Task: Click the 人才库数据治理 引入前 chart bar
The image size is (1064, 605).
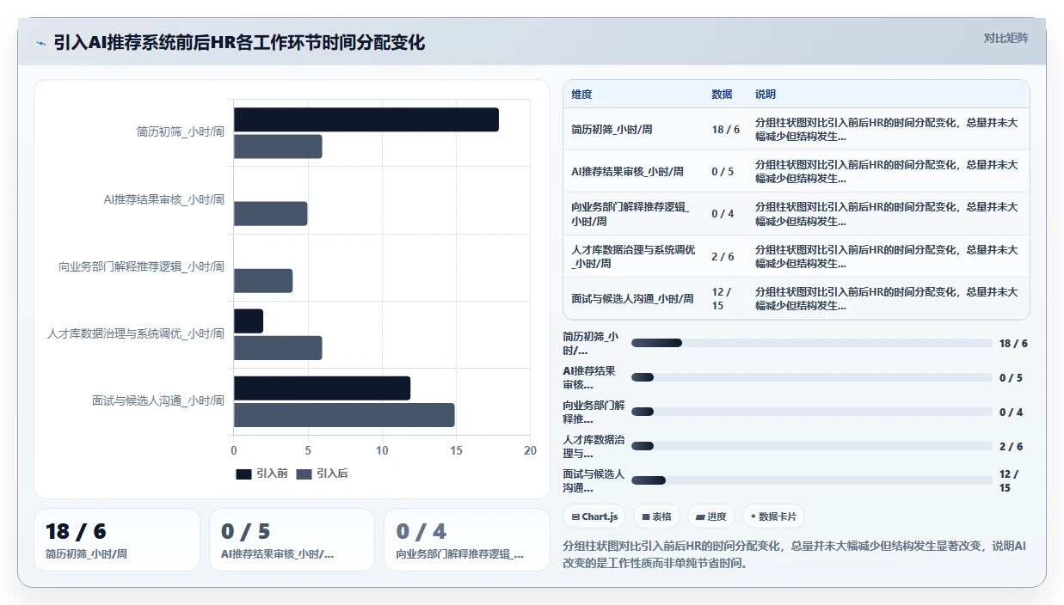Action: [249, 321]
